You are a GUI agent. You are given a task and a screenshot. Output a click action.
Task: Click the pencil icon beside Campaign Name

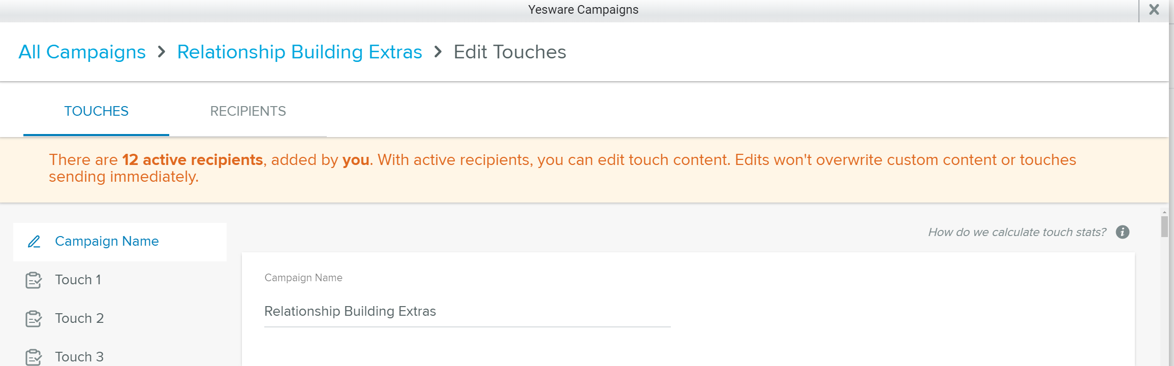pos(34,242)
